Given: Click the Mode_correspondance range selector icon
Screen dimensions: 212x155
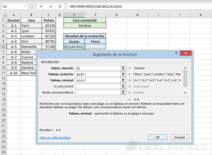Looking at the screenshot, I should point(123,92).
